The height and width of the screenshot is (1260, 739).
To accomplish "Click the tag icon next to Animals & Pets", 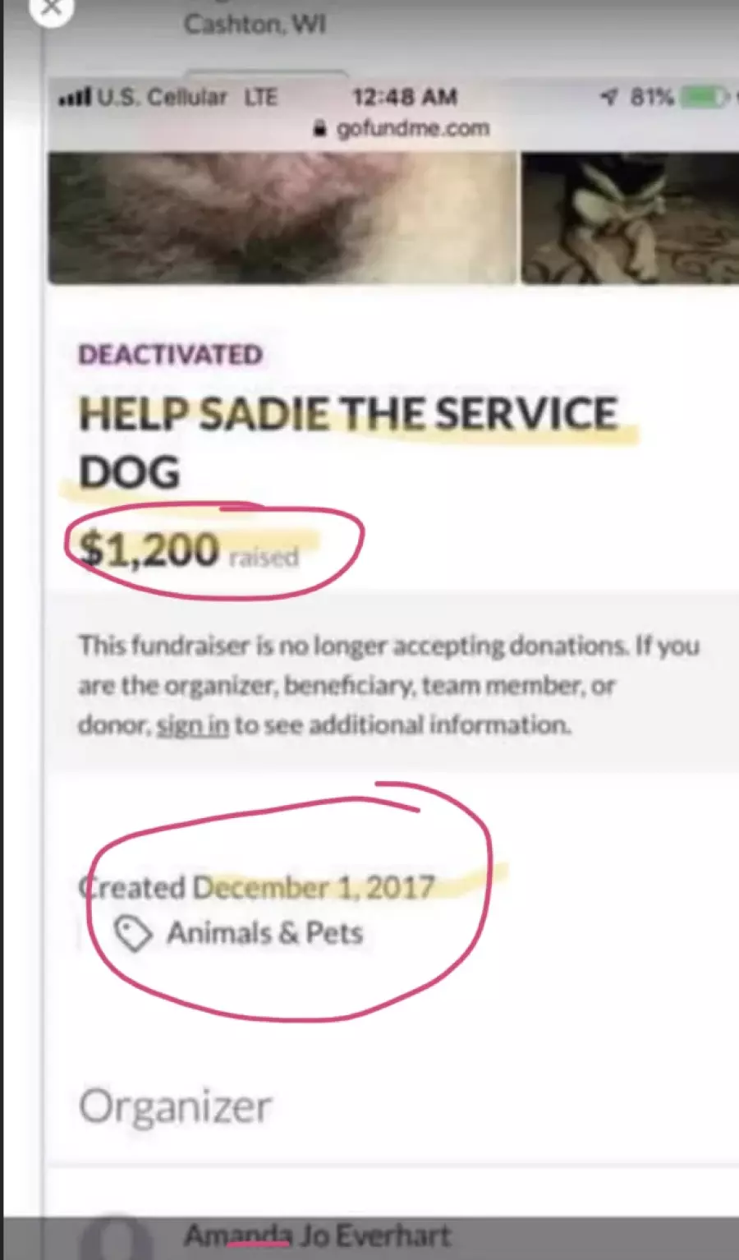I will (x=133, y=934).
